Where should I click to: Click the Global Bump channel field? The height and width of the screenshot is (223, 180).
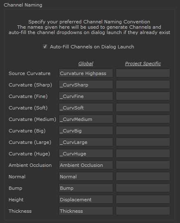[x=86, y=188]
